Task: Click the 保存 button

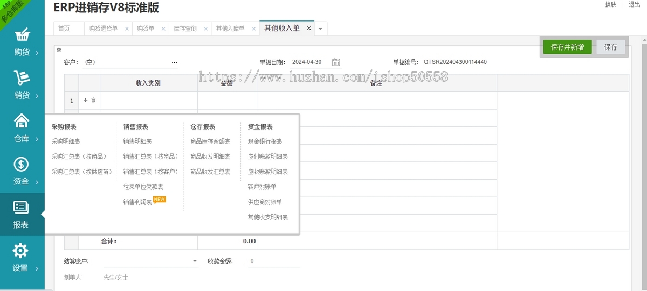Action: tap(611, 47)
